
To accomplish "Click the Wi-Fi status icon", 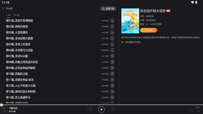I will 192,2.
